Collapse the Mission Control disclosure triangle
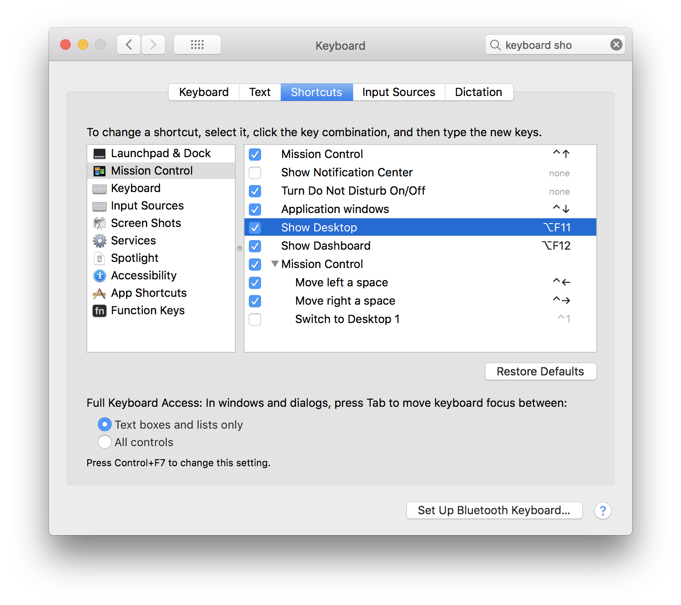The image size is (681, 605). (x=275, y=264)
